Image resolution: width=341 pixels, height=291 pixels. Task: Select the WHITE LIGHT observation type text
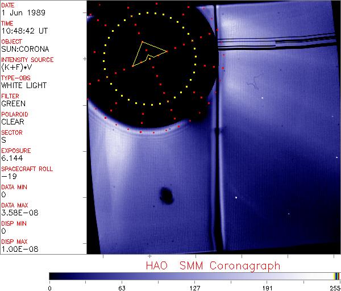click(x=23, y=85)
